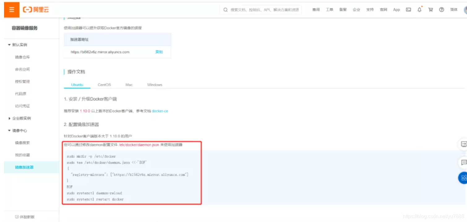This screenshot has height=222, width=467.
Task: Open the notifications bell
Action: click(x=419, y=10)
